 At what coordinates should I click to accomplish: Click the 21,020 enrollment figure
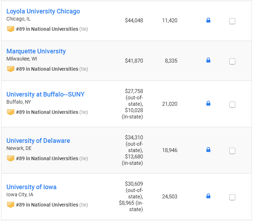click(x=169, y=104)
